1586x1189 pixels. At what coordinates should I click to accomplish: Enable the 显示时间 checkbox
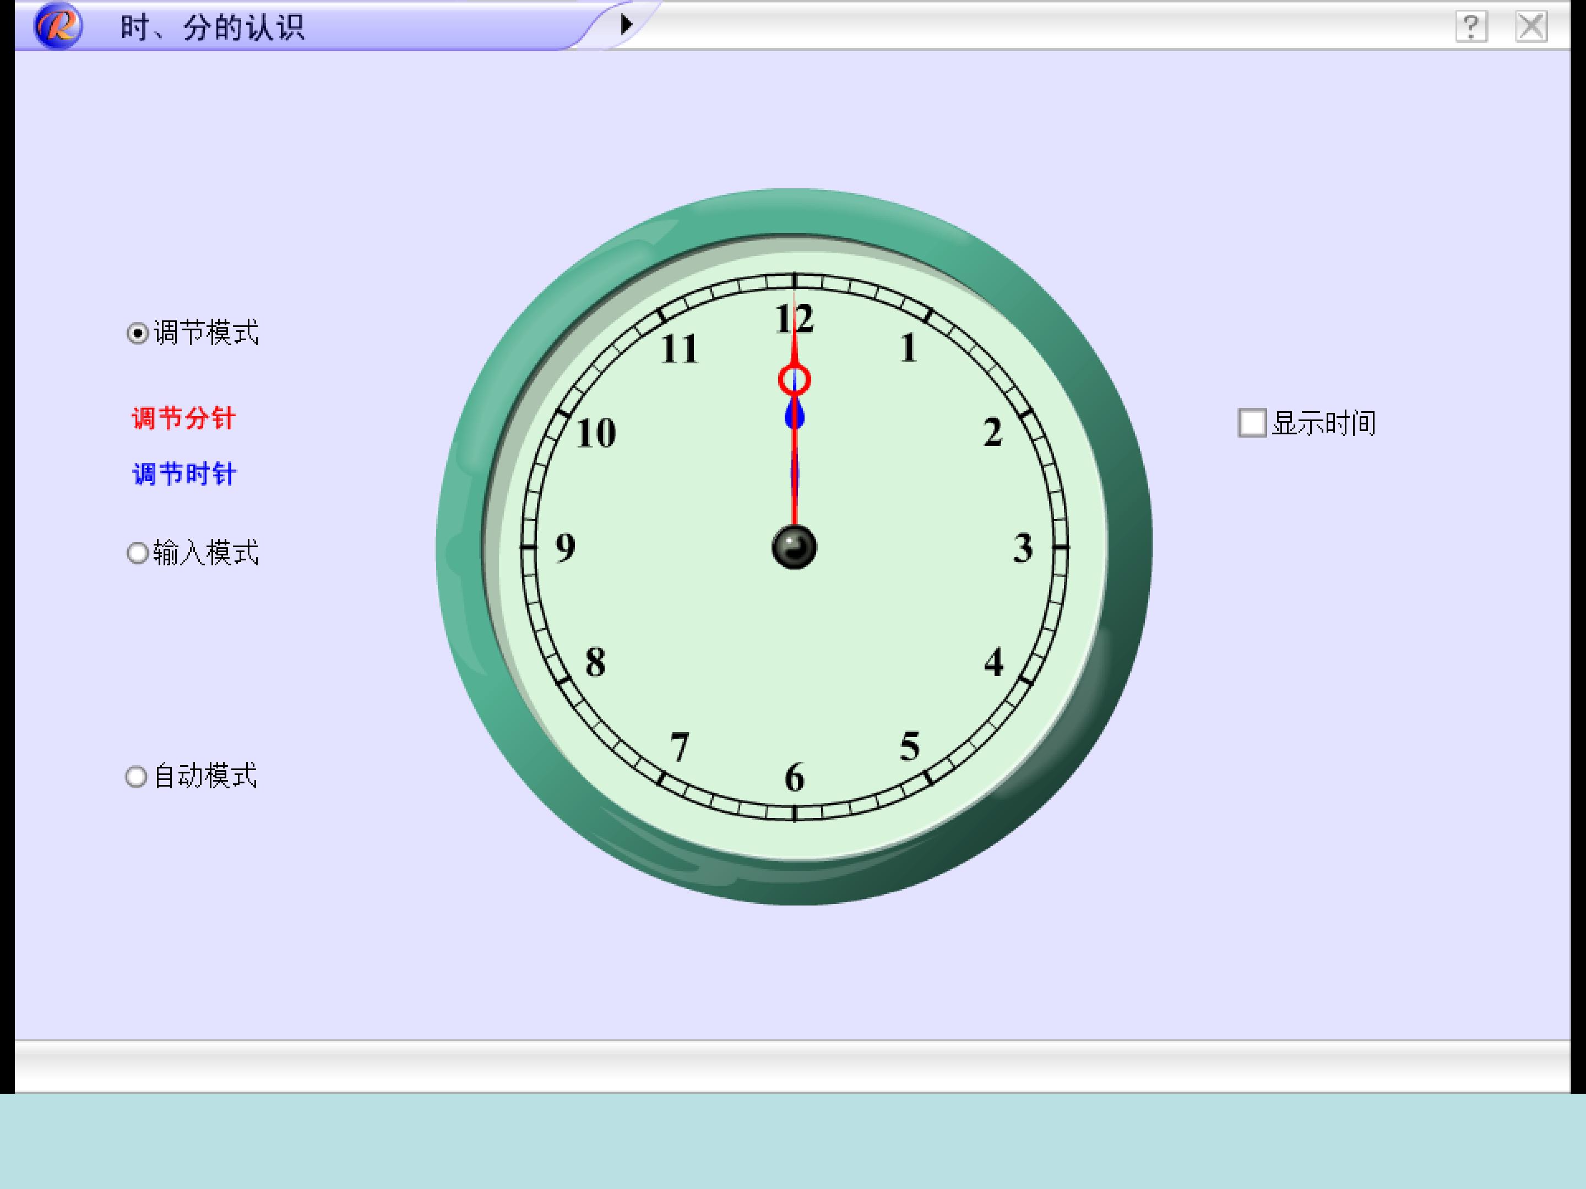[1252, 423]
